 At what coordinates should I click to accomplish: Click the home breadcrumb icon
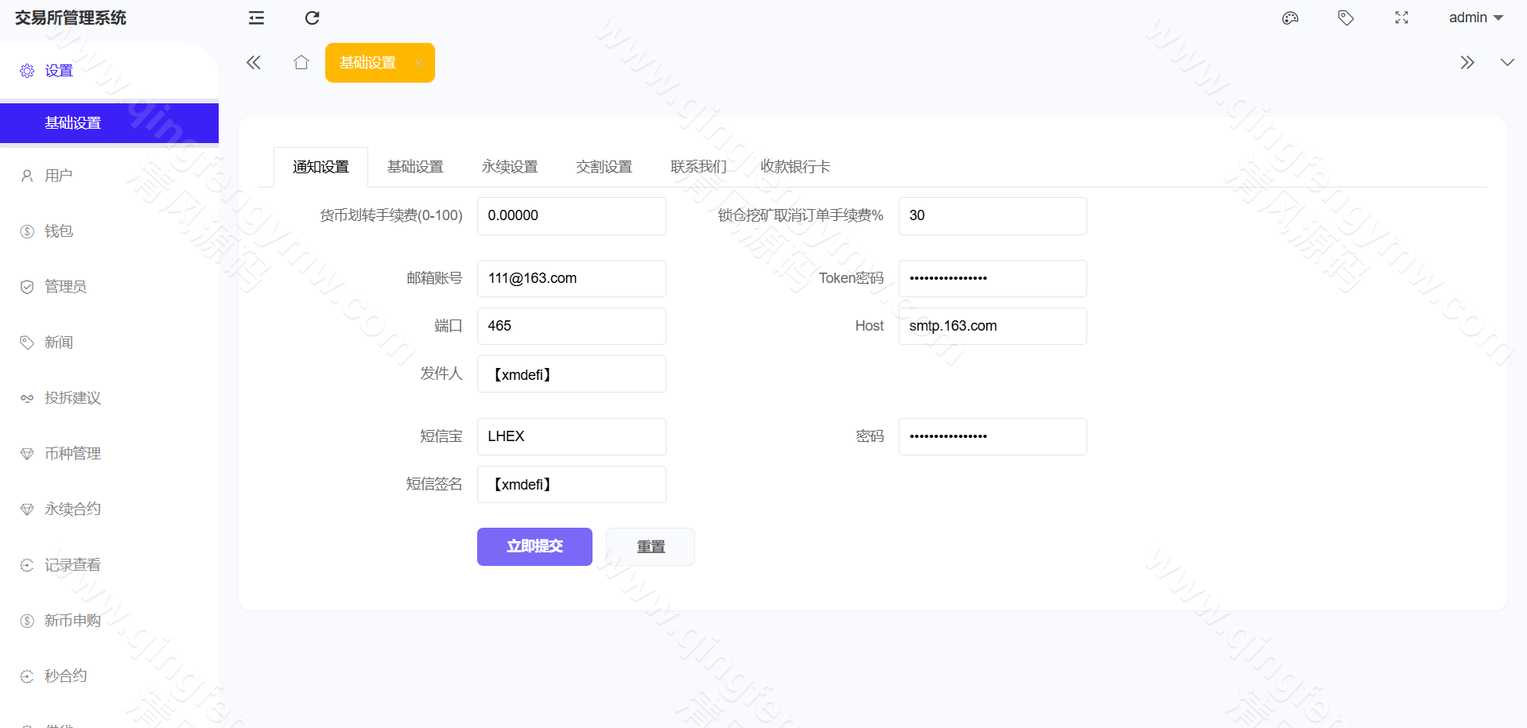coord(301,62)
